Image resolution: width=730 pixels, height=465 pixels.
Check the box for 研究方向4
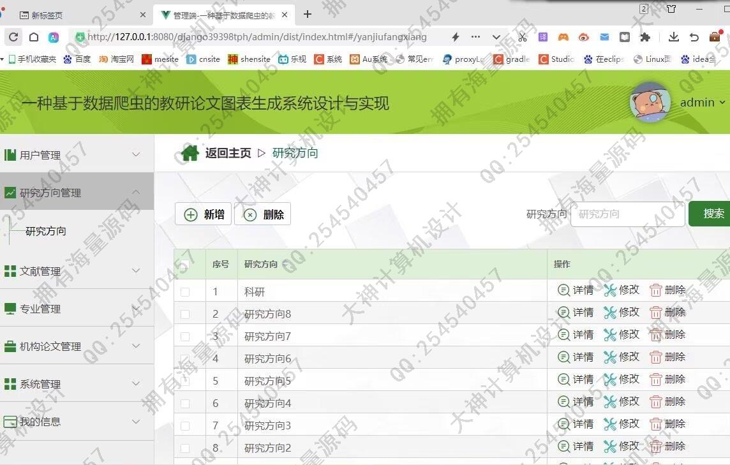[x=185, y=404]
